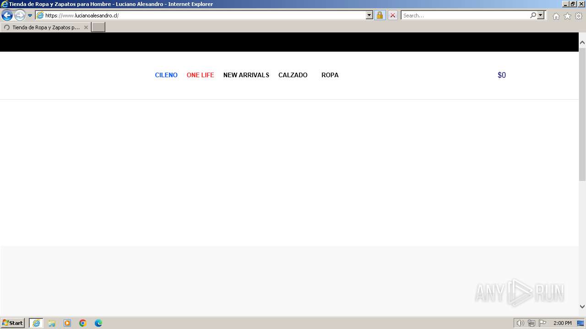
Task: Open the Windows Start menu
Action: (x=12, y=323)
